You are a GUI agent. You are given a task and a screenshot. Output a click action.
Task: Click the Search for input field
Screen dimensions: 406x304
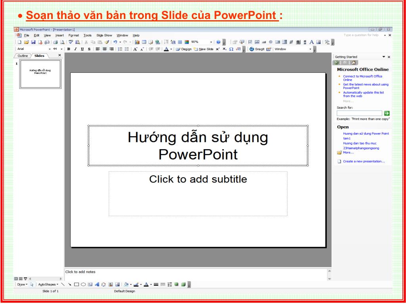(359, 113)
